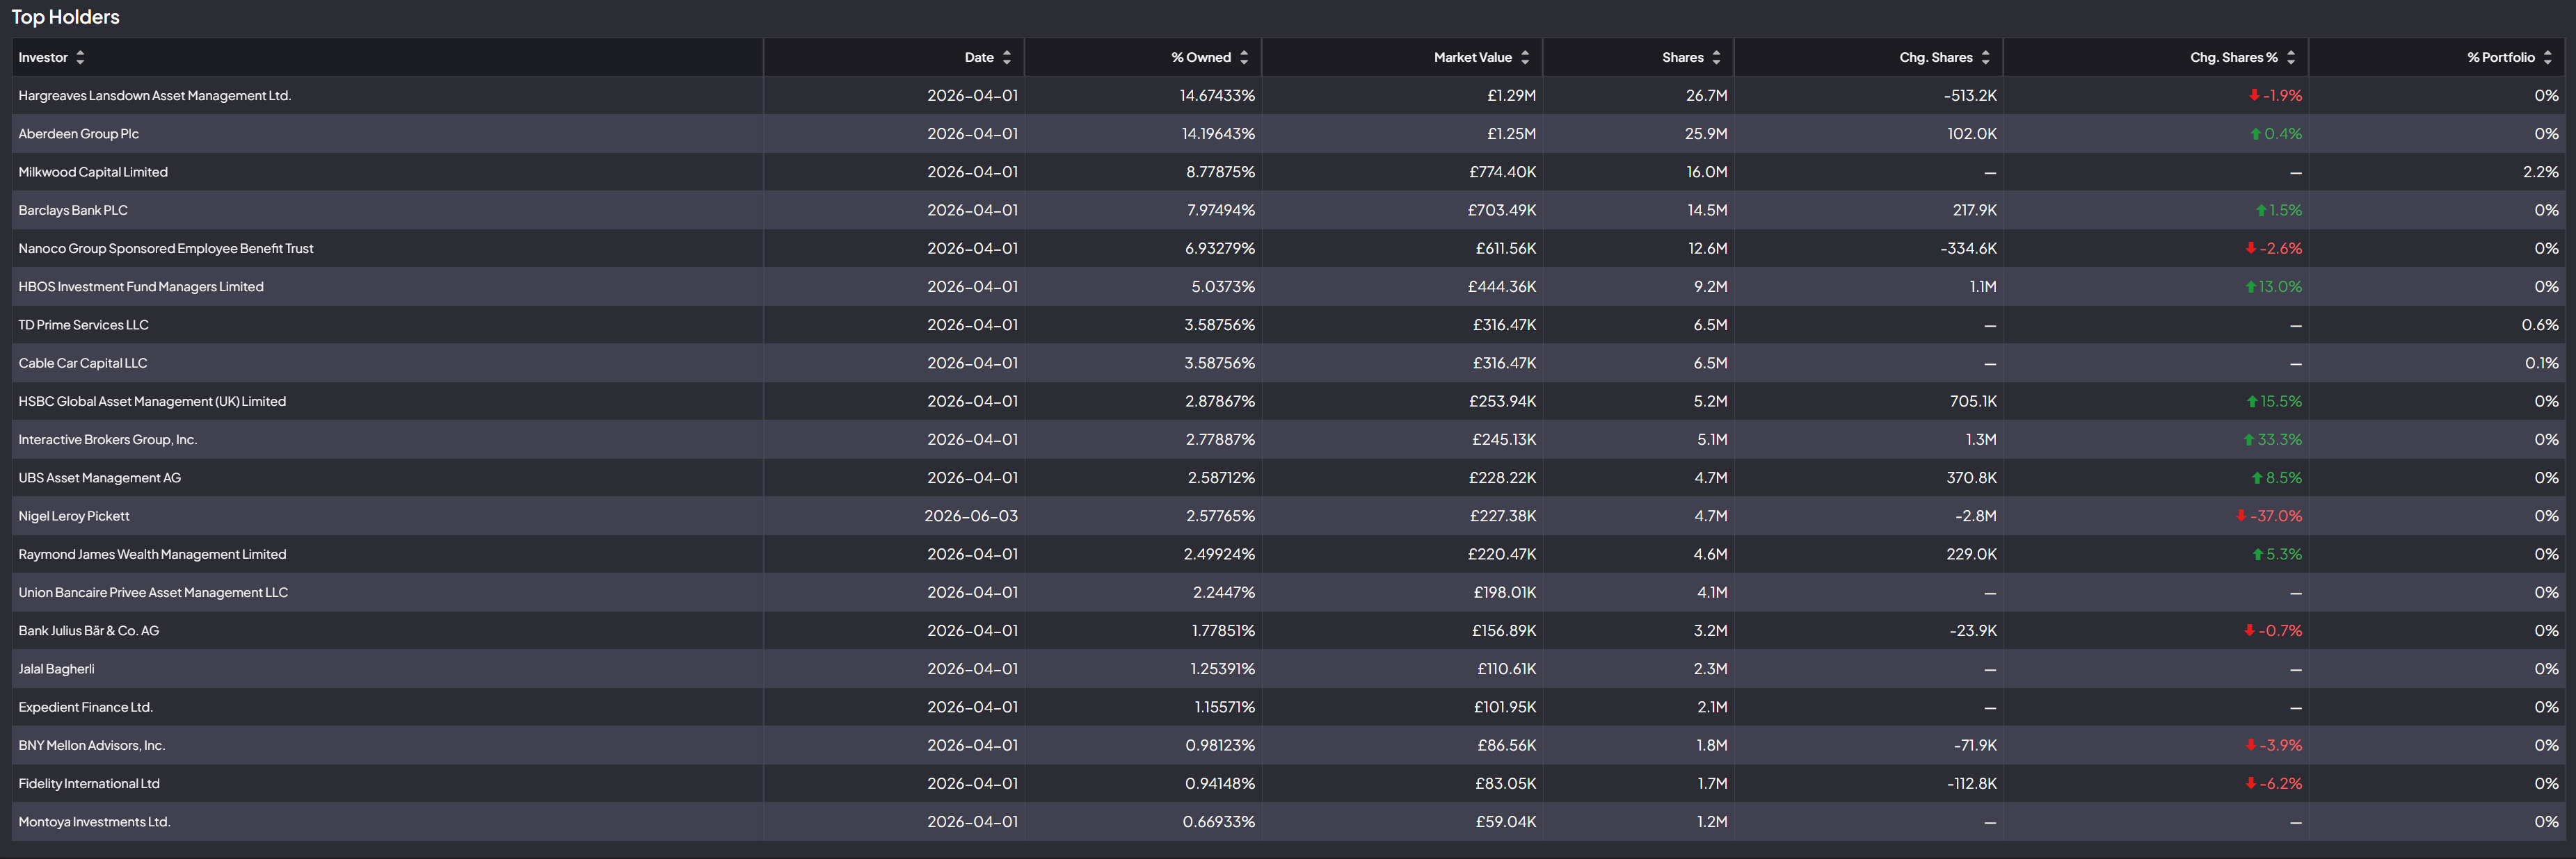
Task: Click the Date column sort arrows
Action: pos(1007,58)
